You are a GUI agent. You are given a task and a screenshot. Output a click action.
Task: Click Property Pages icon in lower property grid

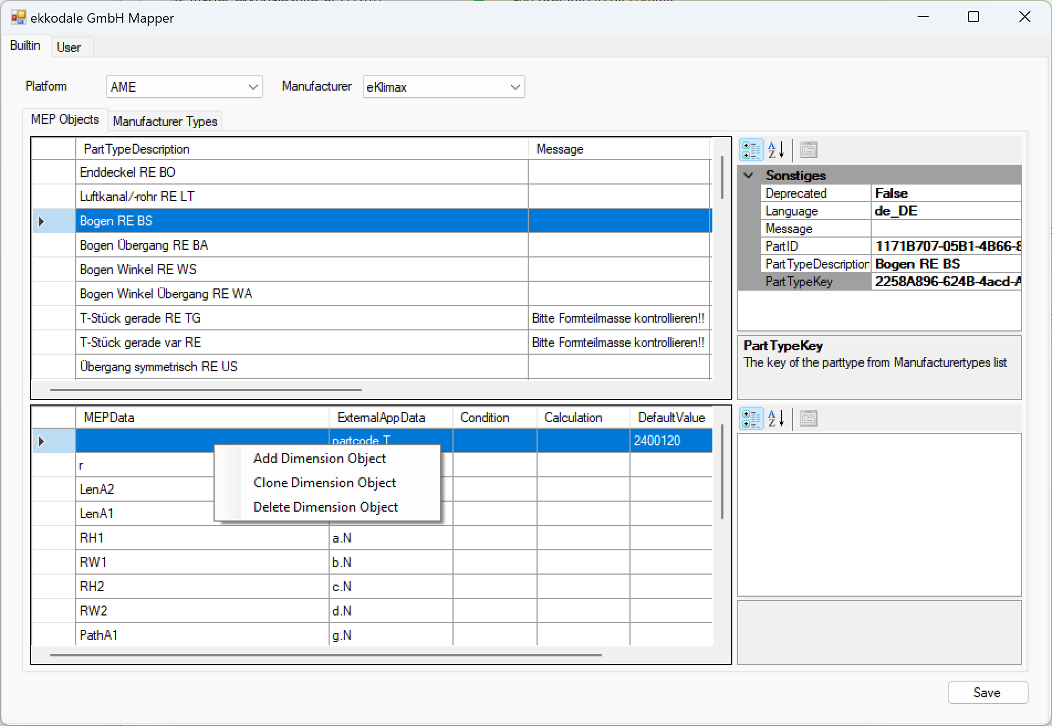tap(808, 418)
